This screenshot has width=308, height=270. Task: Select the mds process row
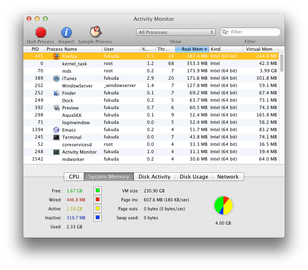pyautogui.click(x=151, y=71)
